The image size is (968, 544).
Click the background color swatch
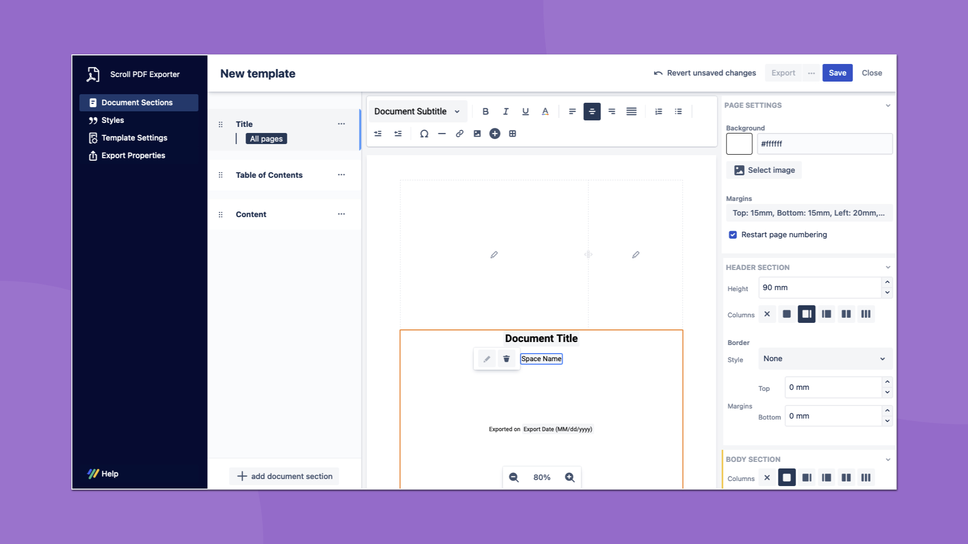(739, 144)
